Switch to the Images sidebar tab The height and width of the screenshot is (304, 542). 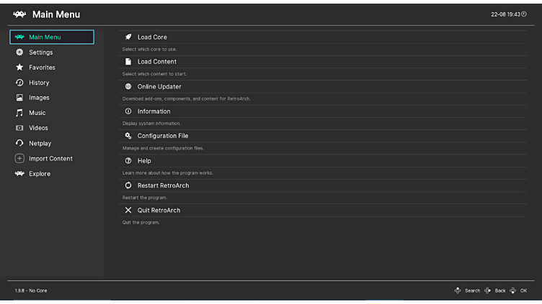pos(39,98)
